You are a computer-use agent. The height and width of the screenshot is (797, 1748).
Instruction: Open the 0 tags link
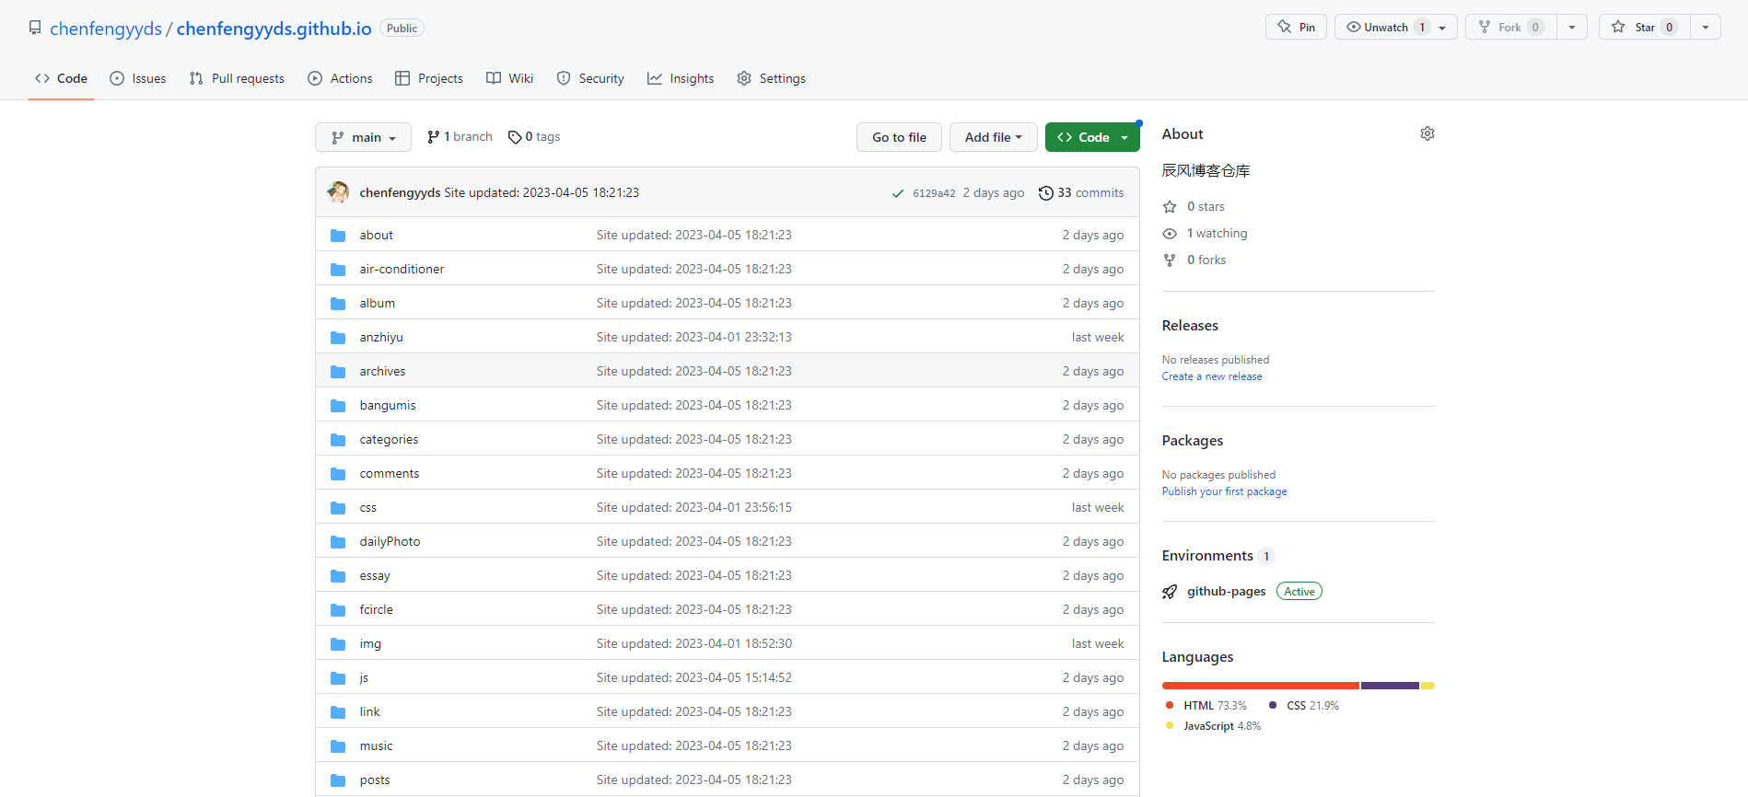pos(534,137)
